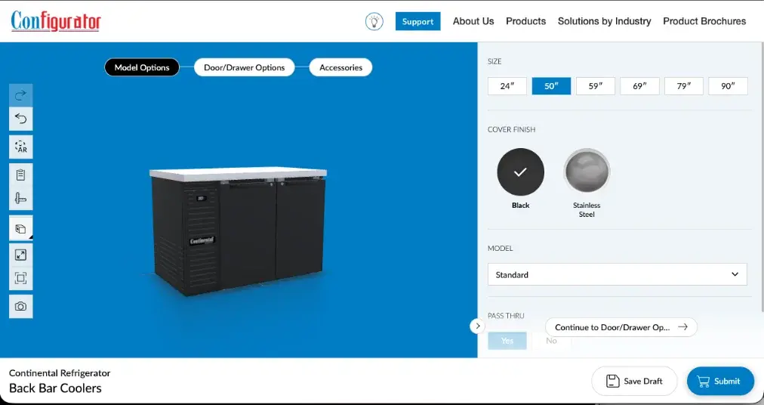Take a snapshot with the camera icon
764x405 pixels.
(21, 307)
